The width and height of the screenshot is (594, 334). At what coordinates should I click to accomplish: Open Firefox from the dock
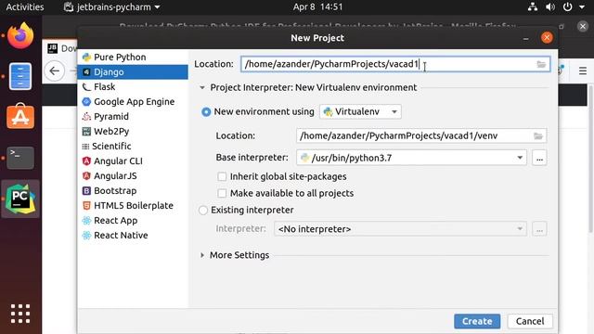point(20,35)
